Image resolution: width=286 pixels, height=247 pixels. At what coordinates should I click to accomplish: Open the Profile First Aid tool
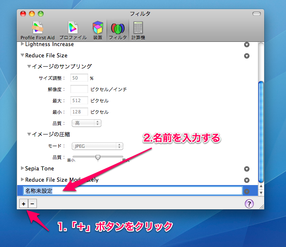(x=38, y=31)
